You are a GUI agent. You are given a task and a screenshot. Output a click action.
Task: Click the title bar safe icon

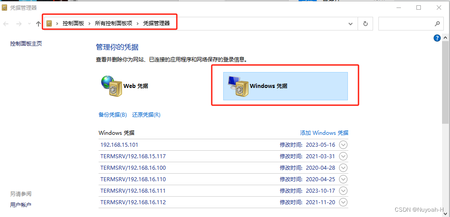point(4,8)
